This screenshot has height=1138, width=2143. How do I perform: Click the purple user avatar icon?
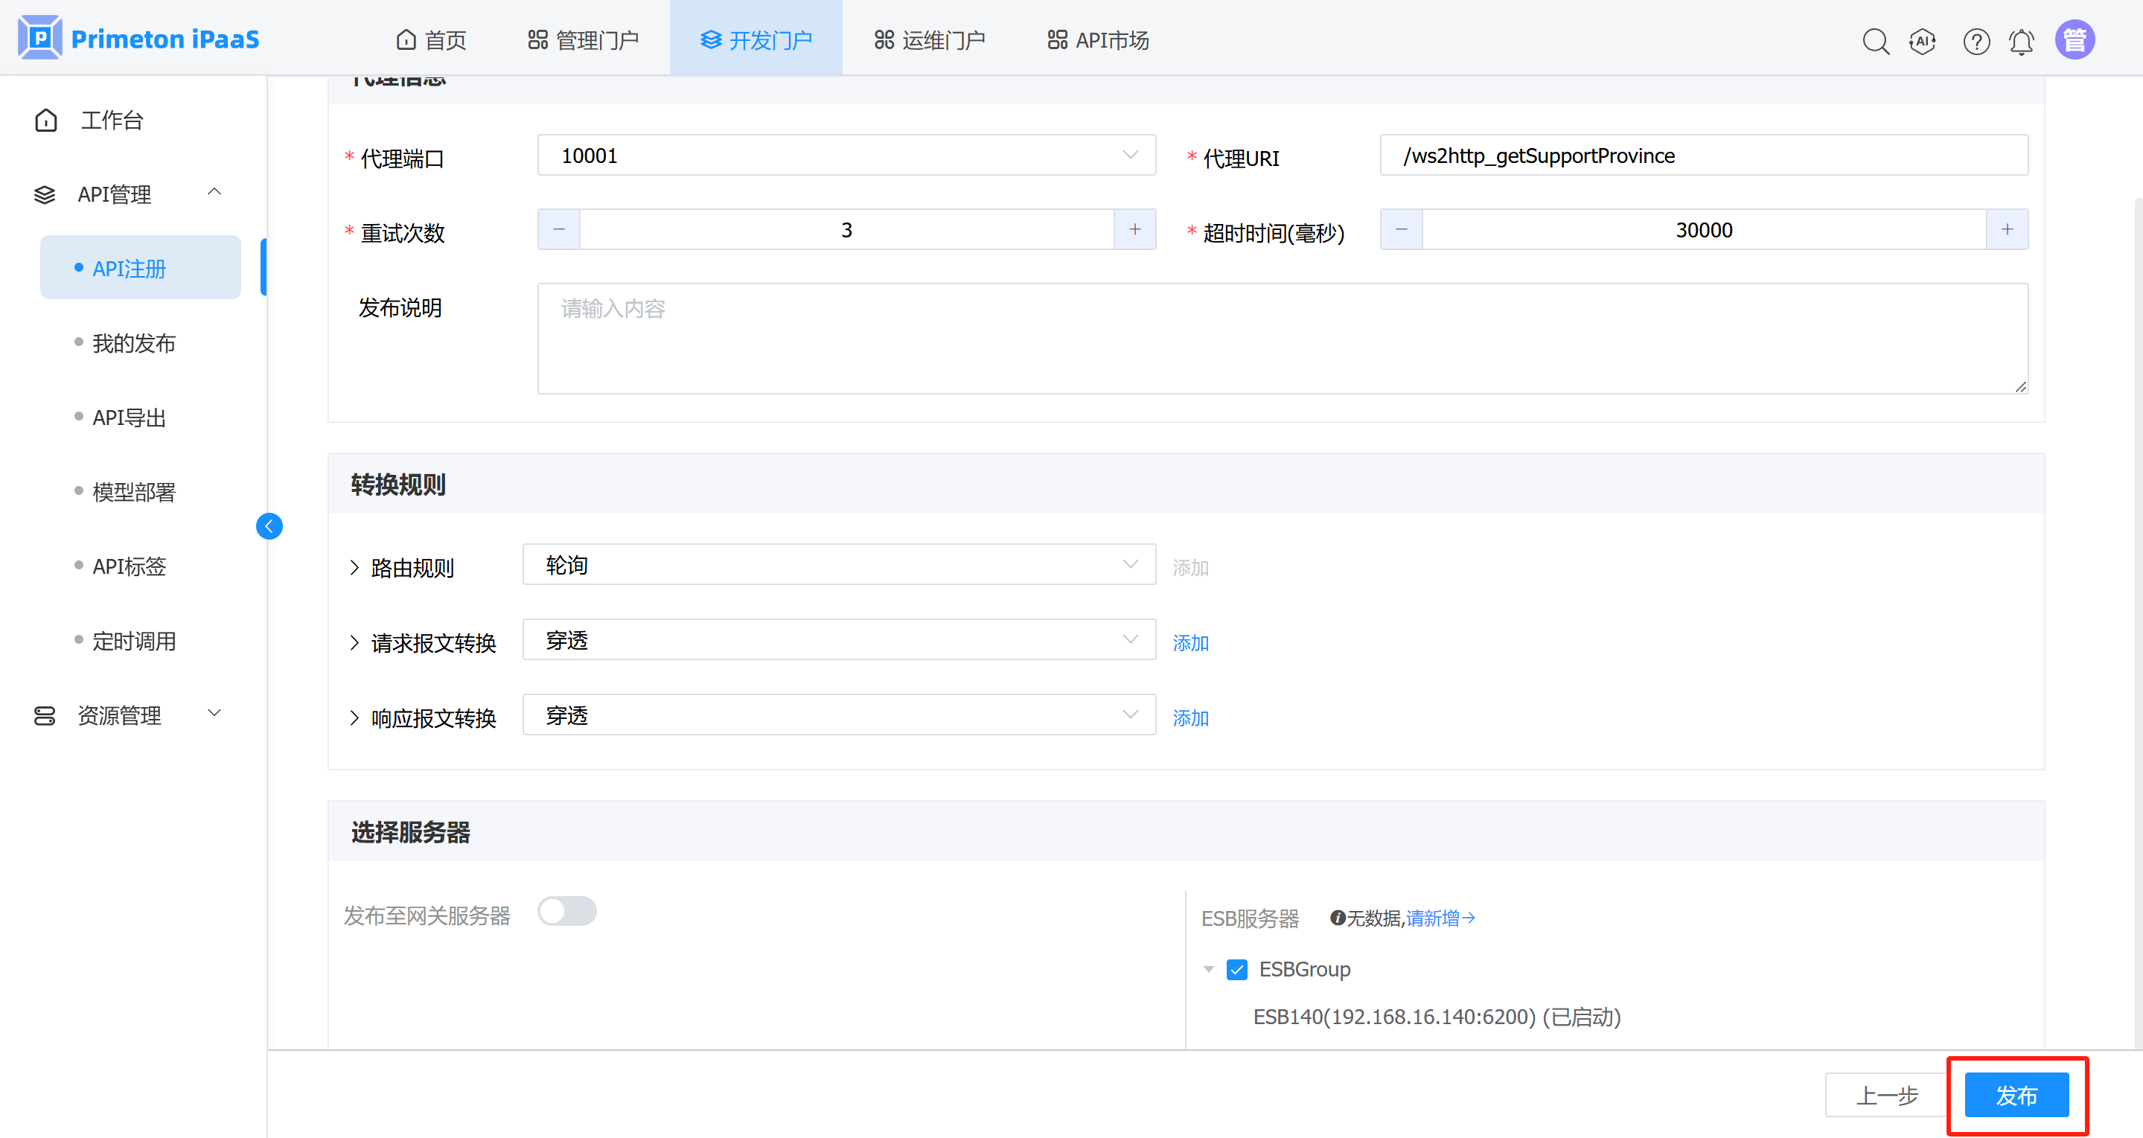click(x=2074, y=40)
